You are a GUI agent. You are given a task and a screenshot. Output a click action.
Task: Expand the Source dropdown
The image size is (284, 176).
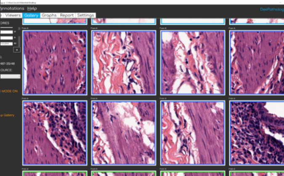pyautogui.click(x=11, y=77)
